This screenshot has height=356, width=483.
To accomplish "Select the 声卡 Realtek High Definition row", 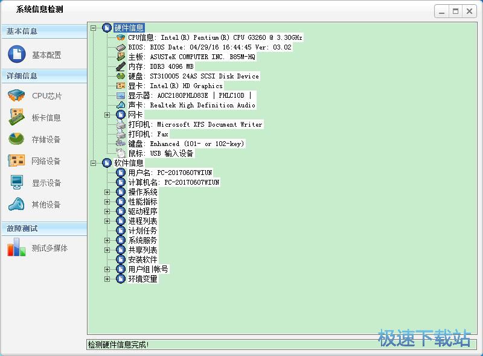I will pyautogui.click(x=191, y=105).
